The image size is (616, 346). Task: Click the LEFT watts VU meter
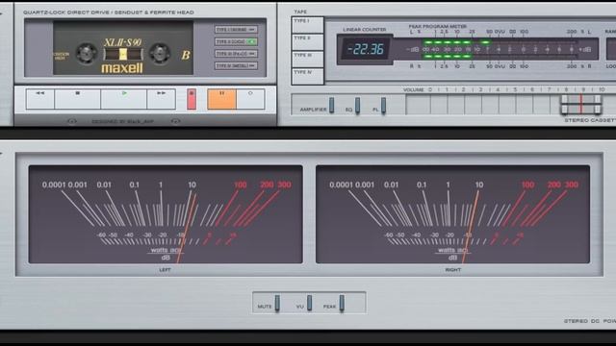166,214
